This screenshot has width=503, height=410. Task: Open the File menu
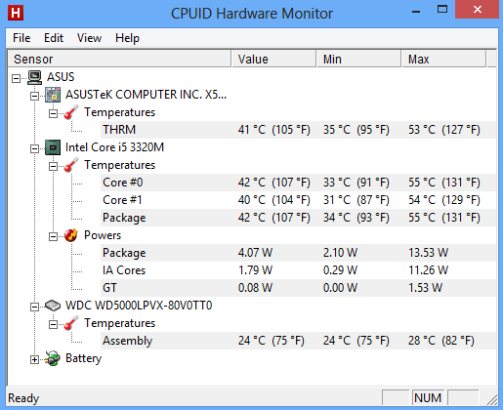(x=21, y=38)
